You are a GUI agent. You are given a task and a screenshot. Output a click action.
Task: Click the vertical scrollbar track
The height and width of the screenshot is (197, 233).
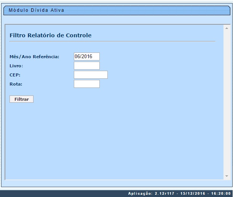227,103
